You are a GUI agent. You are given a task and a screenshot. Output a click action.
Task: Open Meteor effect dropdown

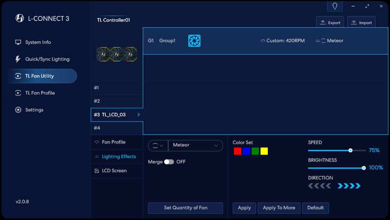[196, 145]
